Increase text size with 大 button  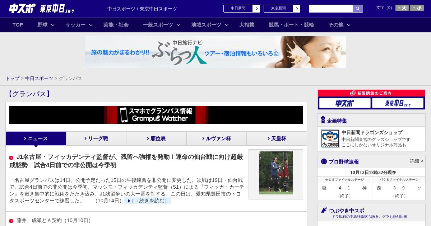[402, 8]
